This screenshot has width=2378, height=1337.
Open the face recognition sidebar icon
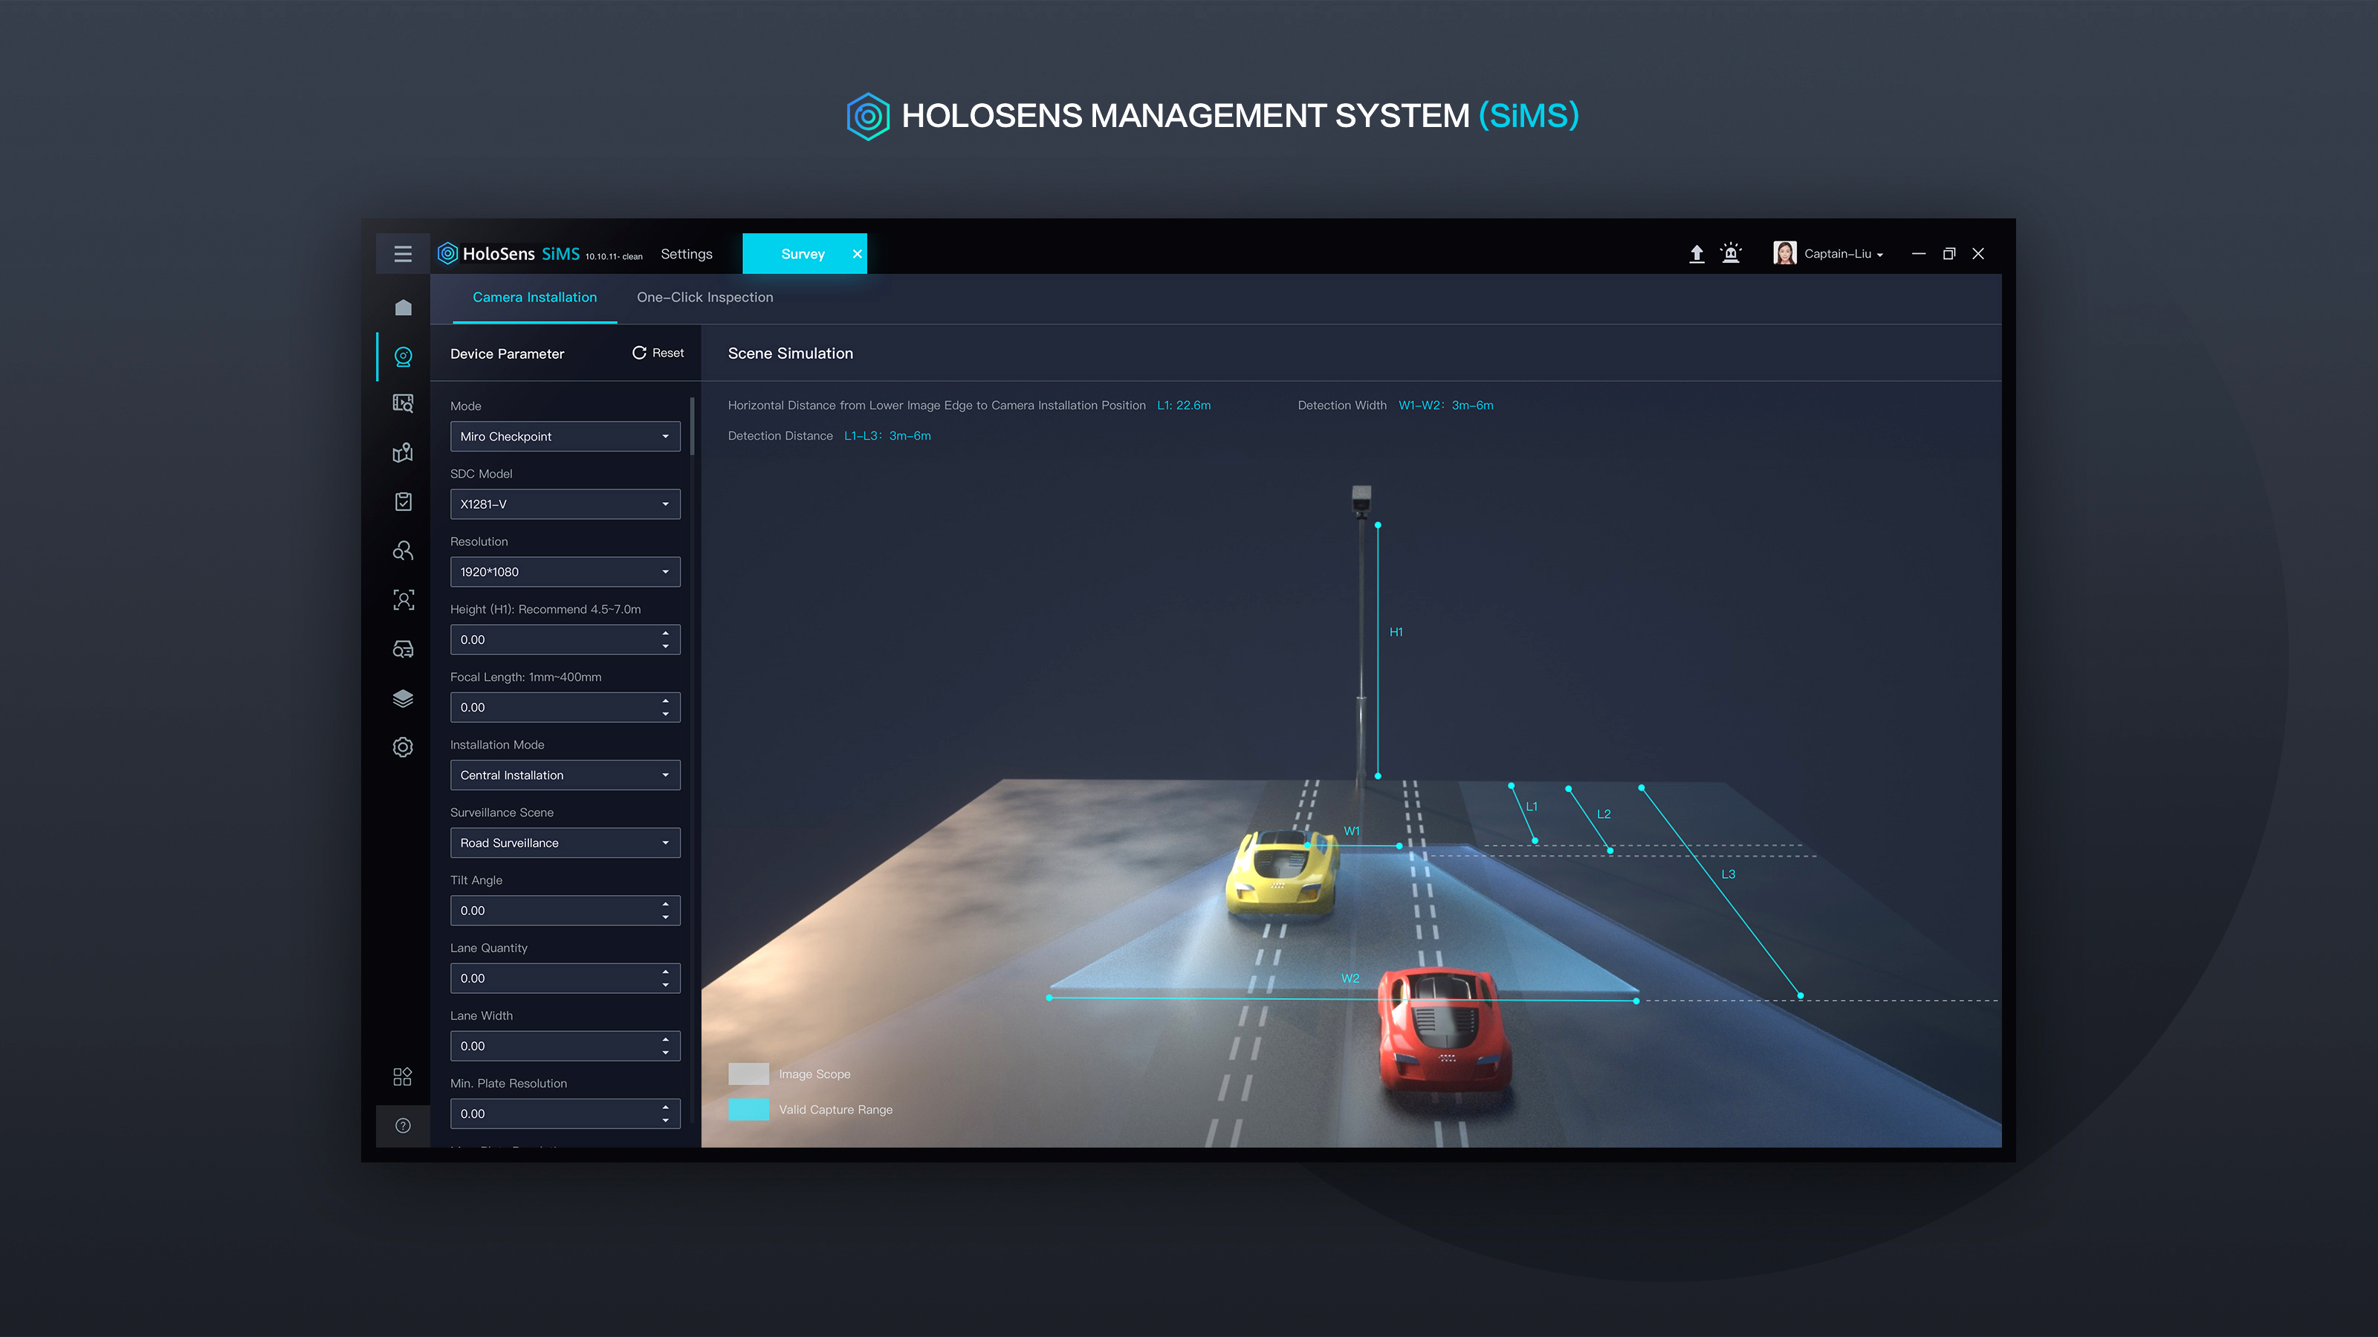click(403, 599)
